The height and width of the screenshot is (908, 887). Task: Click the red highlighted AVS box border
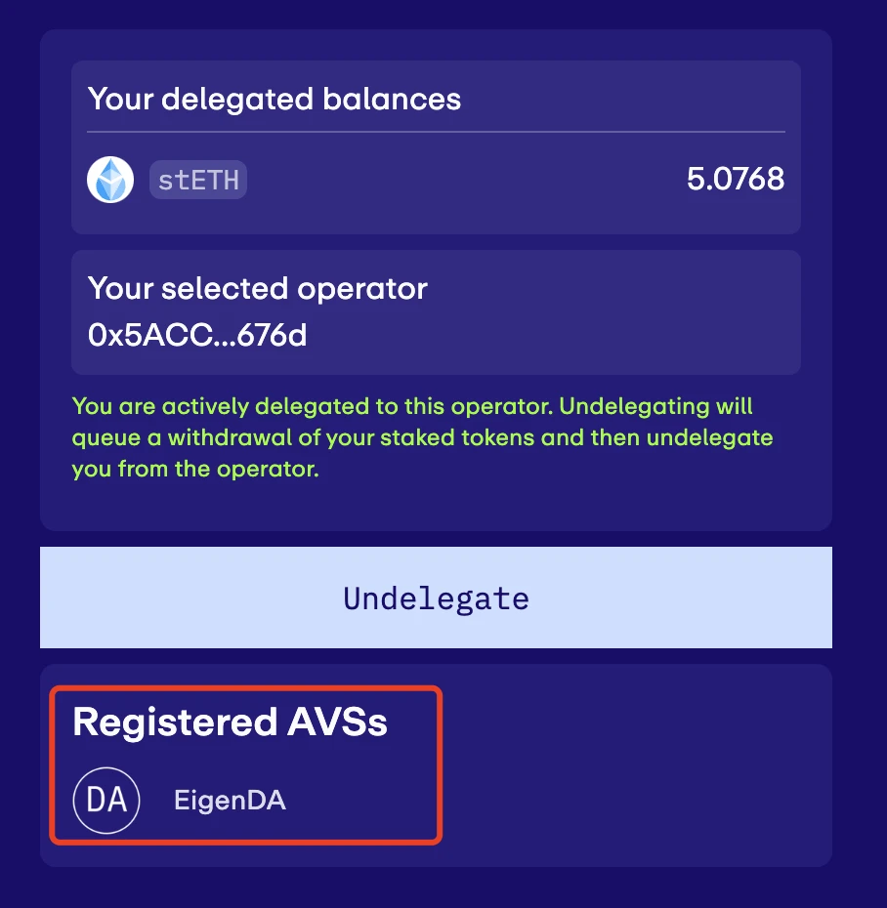coord(246,688)
